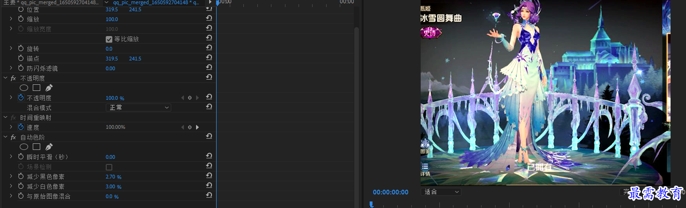Expand the 旋转 property
686x208 pixels.
point(11,49)
